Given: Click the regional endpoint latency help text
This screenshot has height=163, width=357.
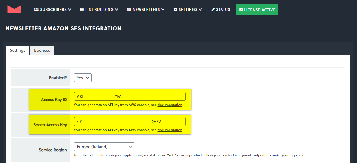Looking at the screenshot, I should pyautogui.click(x=189, y=155).
